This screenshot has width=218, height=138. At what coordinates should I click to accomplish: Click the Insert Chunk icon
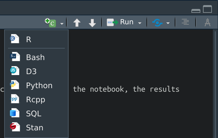[51, 22]
